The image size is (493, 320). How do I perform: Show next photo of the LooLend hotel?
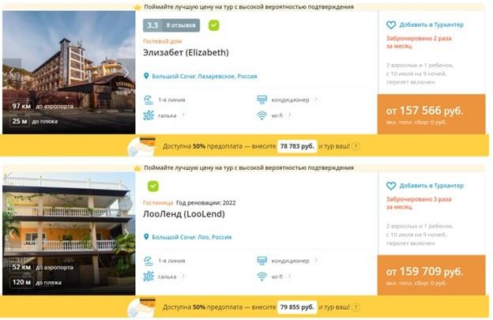pos(126,234)
